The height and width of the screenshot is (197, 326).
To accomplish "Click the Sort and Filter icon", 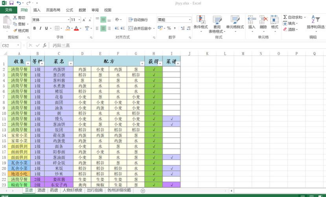I will (315, 19).
